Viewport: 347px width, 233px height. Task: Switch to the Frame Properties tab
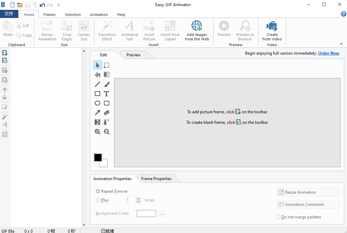click(156, 179)
